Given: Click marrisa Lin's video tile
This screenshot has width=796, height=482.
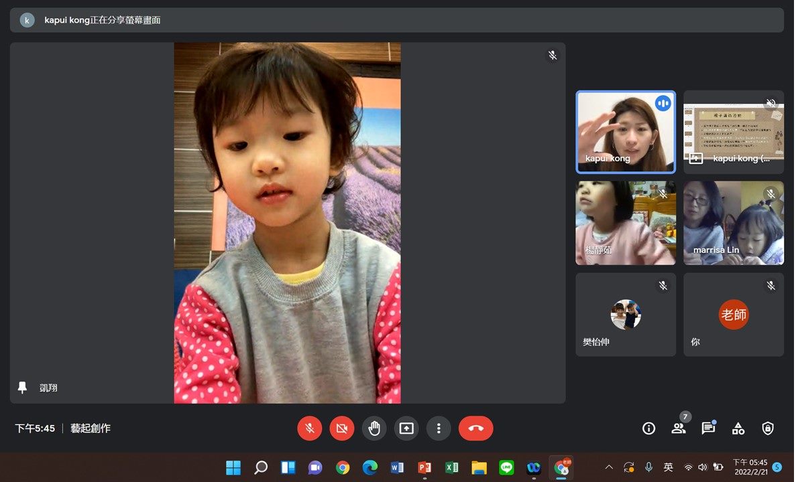Looking at the screenshot, I should 734,223.
